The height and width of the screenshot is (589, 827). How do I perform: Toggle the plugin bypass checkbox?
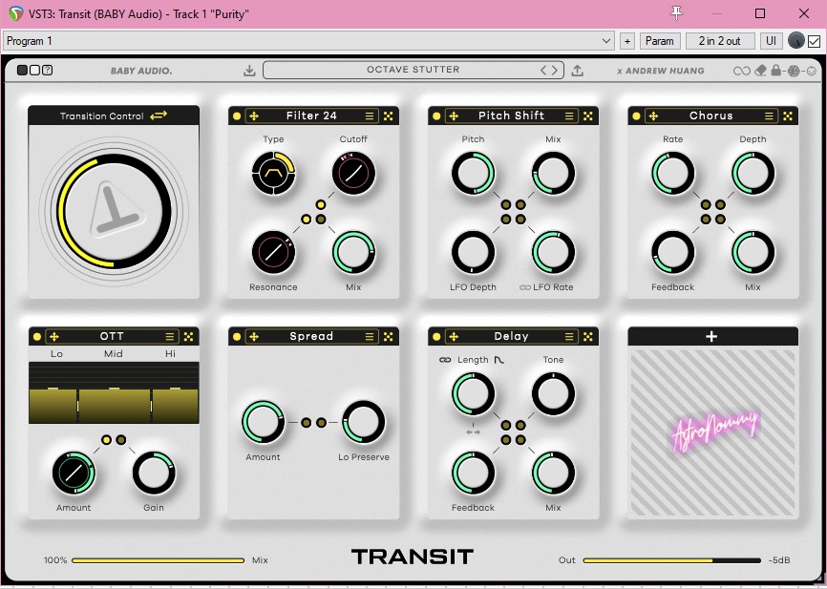click(814, 41)
